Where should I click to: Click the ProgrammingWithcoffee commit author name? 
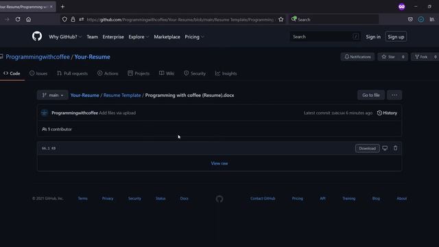tap(75, 113)
